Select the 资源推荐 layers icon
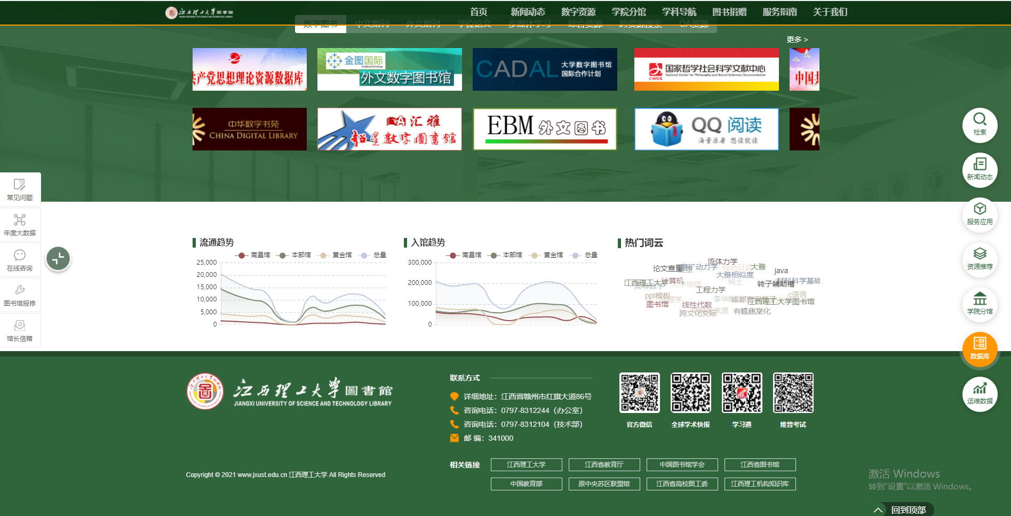 (x=980, y=260)
